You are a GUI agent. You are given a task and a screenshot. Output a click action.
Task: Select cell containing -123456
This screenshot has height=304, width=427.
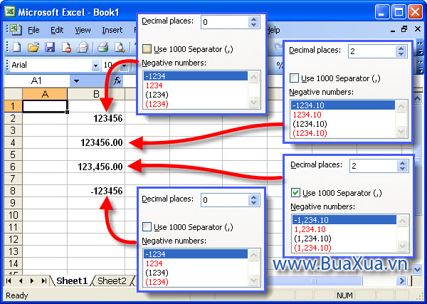point(96,191)
